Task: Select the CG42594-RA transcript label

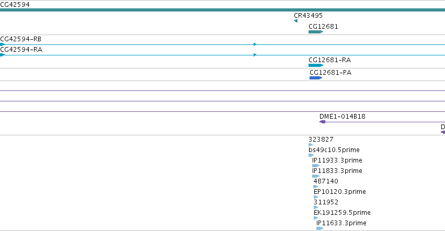Action: point(21,49)
